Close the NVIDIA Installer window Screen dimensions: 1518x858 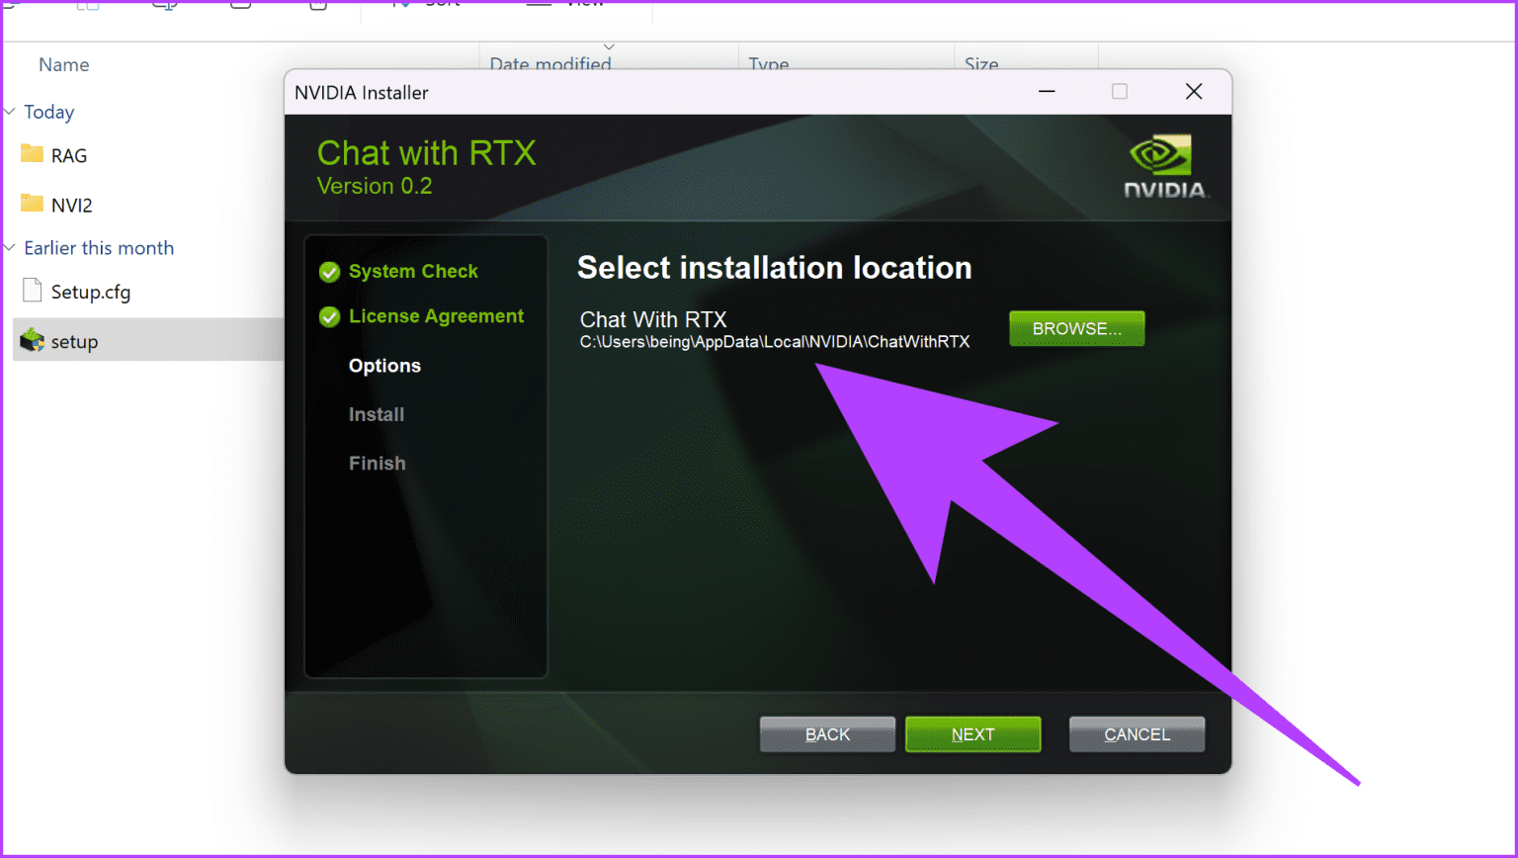(1194, 92)
